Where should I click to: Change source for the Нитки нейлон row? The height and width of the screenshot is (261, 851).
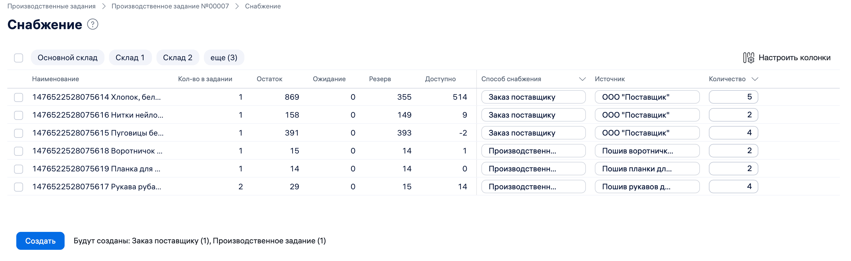coord(647,115)
